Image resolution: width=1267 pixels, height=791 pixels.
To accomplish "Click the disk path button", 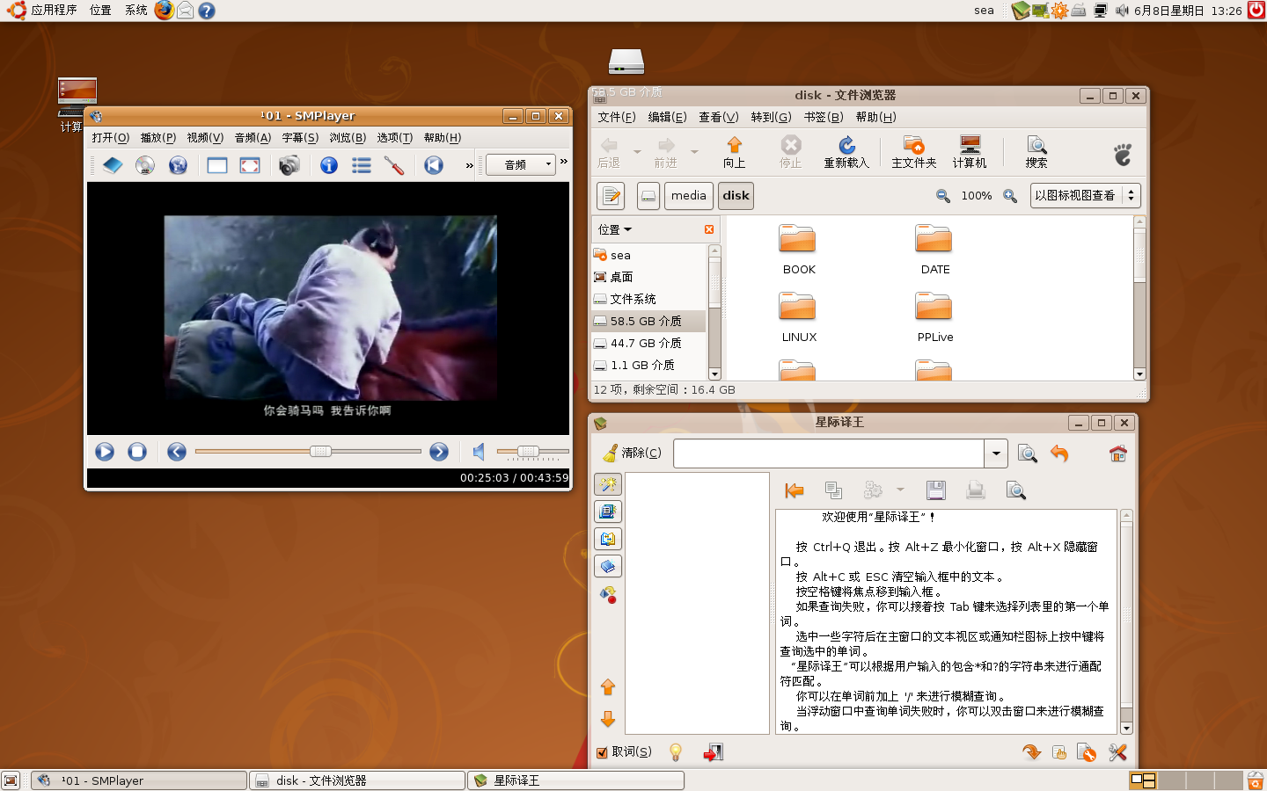I will 736,196.
